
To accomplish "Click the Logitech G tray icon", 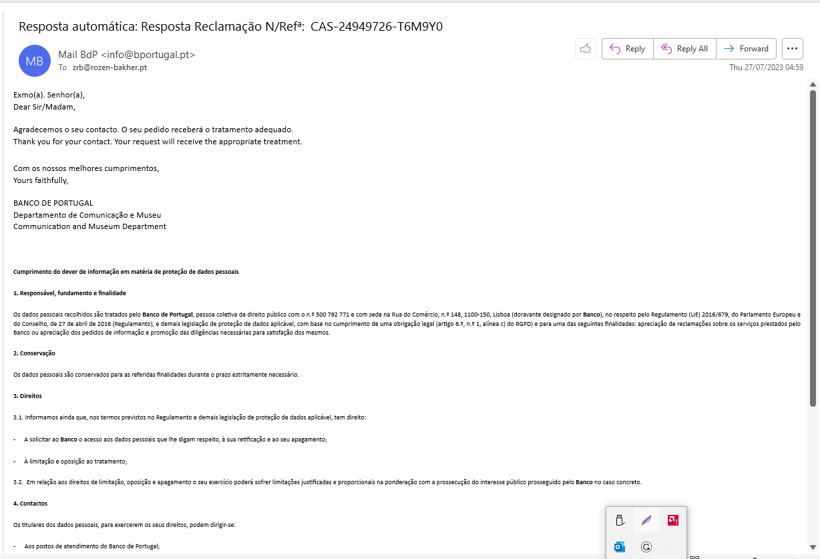I will [x=646, y=547].
